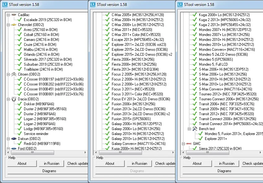Click the Bench test tools icon

[x=195, y=129]
